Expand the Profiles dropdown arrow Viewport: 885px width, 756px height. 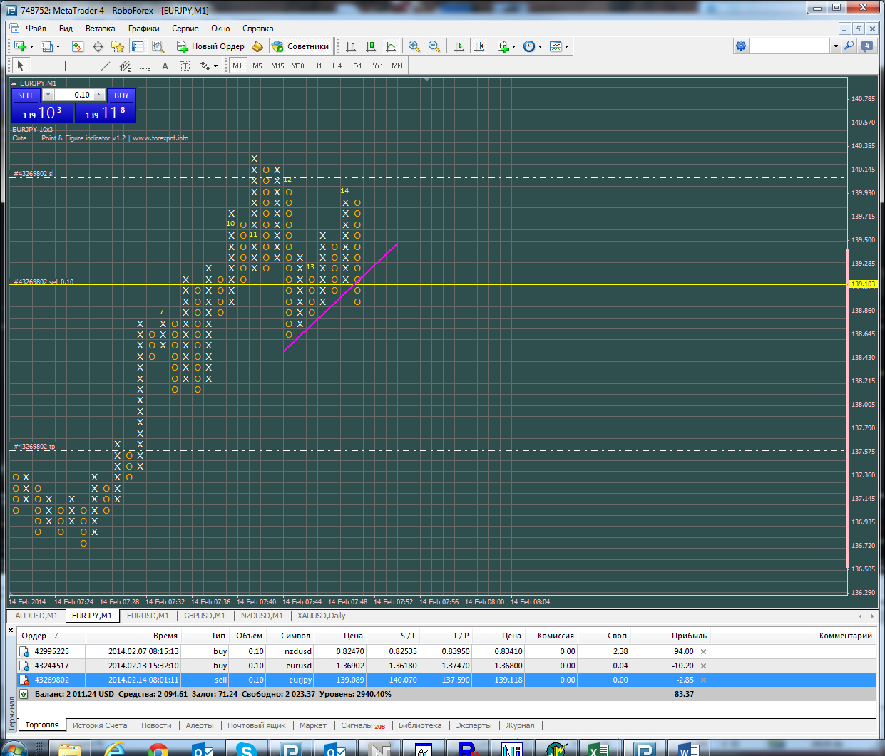pos(58,46)
